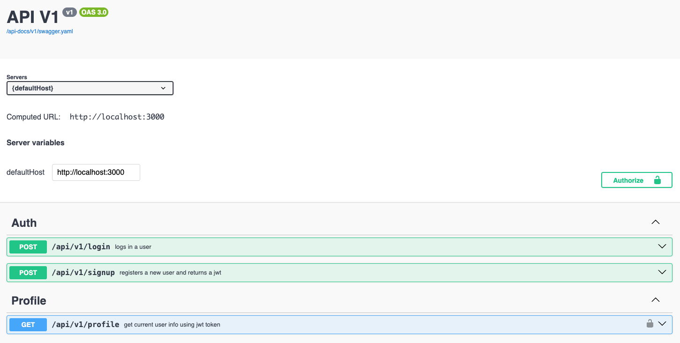Image resolution: width=680 pixels, height=343 pixels.
Task: Click the defaultHost input field
Action: click(x=96, y=172)
